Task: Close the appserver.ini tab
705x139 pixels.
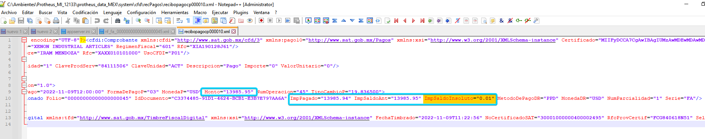Action: coord(93,31)
